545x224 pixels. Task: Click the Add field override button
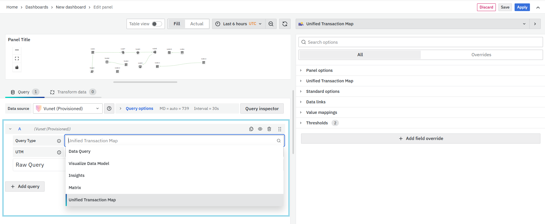tap(420, 139)
